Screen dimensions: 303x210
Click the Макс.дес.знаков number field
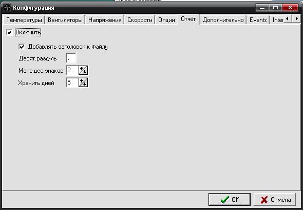coord(72,70)
